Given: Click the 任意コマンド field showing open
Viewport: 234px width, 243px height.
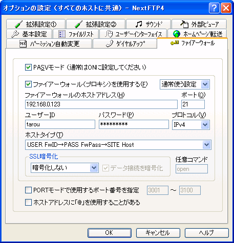Looking at the screenshot, I should pyautogui.click(x=192, y=169).
